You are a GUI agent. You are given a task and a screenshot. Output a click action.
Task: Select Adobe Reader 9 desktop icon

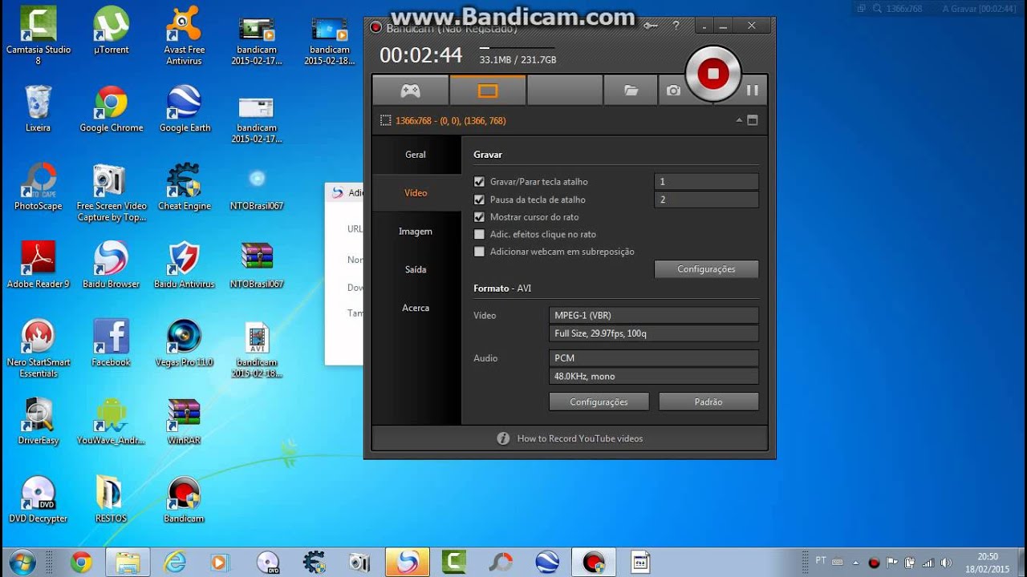point(38,265)
